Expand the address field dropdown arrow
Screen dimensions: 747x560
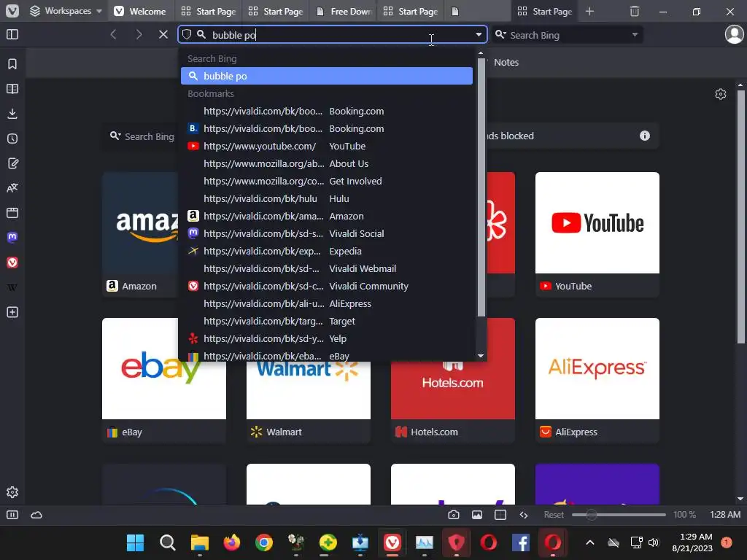point(479,34)
